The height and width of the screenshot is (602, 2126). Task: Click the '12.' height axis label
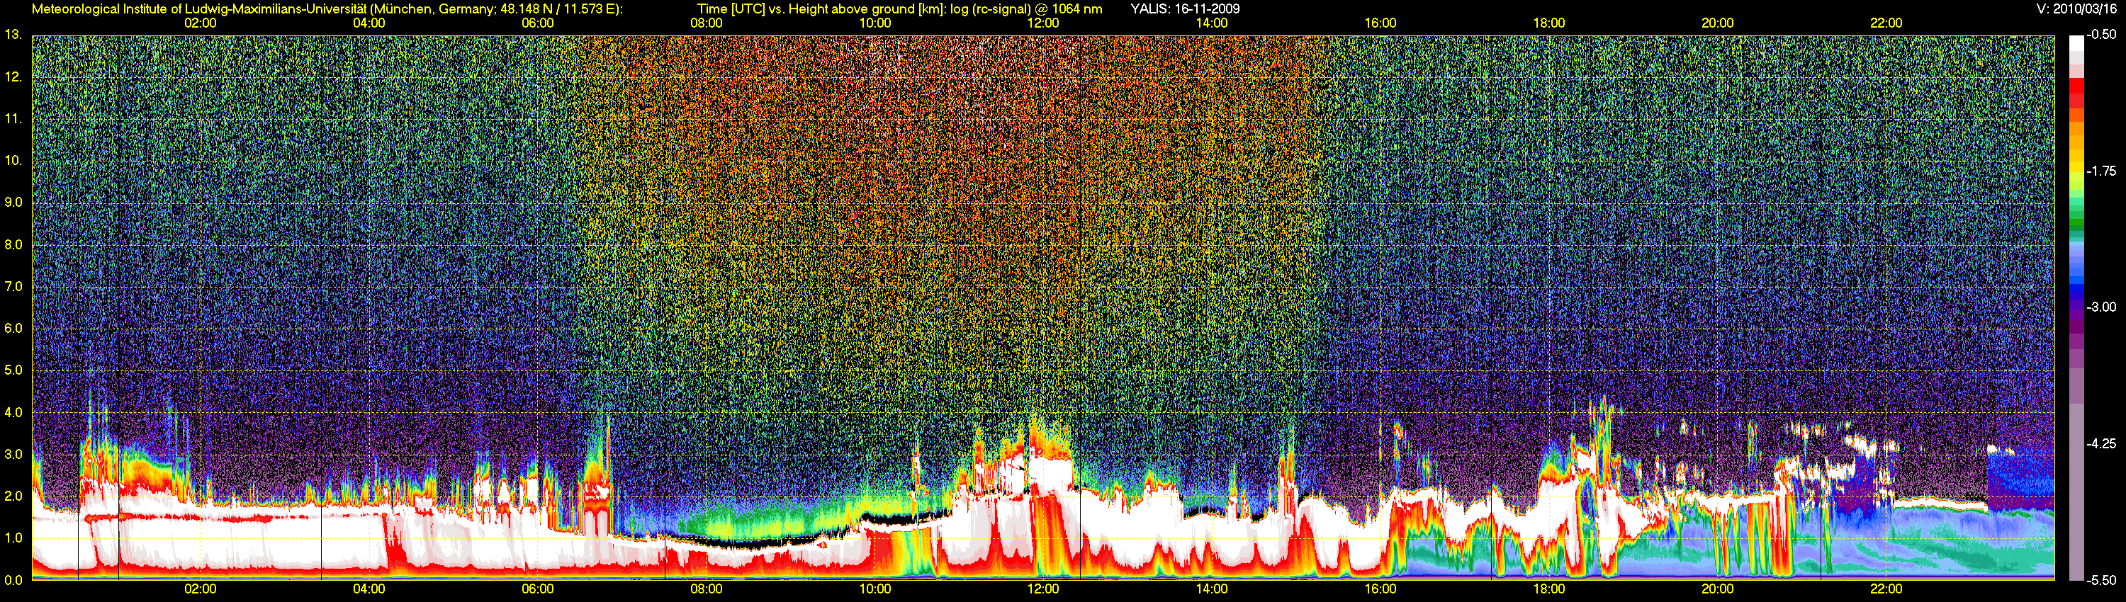point(12,76)
